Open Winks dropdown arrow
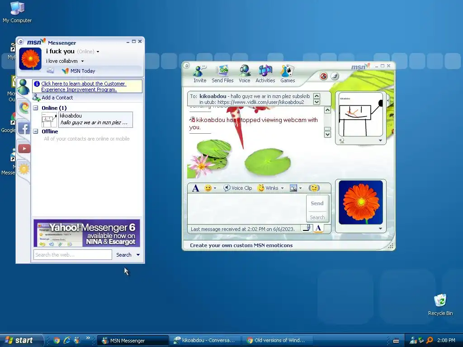463x347 pixels. click(x=282, y=188)
